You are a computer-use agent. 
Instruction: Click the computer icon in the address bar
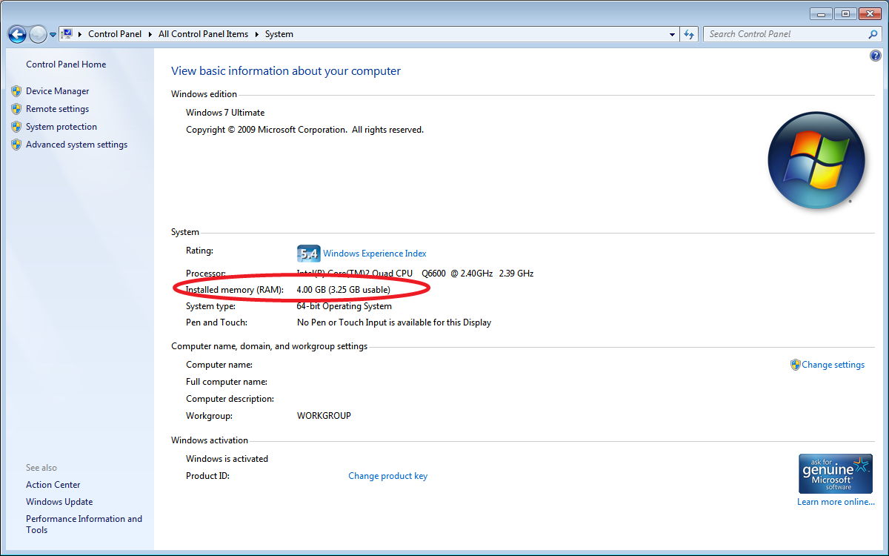tap(67, 34)
